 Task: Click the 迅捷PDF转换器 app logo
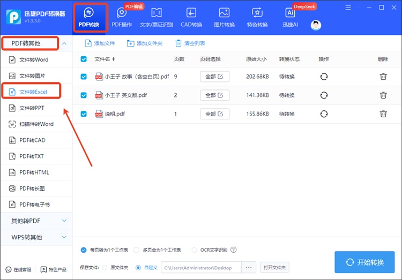click(13, 17)
